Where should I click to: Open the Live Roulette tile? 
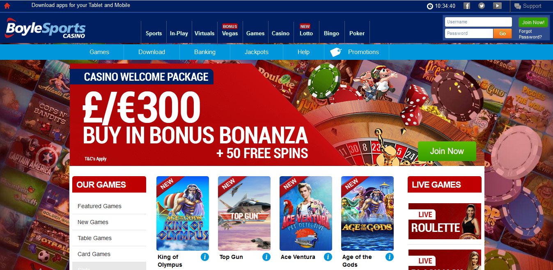tap(445, 221)
